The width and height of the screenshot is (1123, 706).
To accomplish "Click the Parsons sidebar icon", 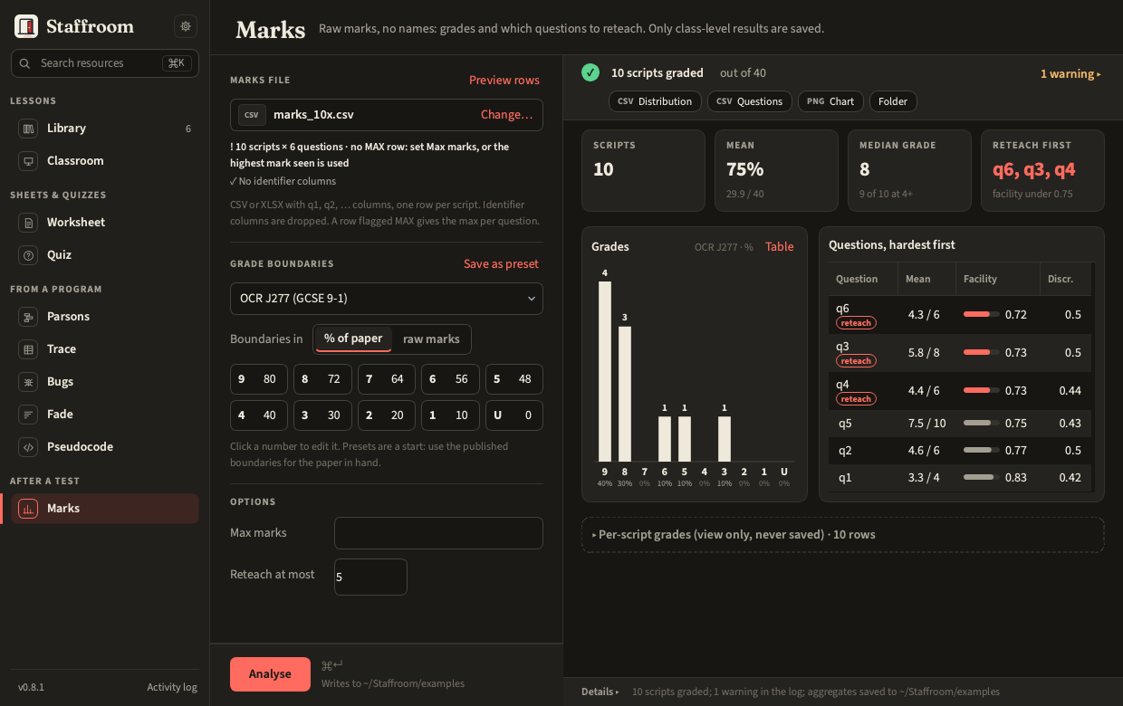I will tap(28, 317).
